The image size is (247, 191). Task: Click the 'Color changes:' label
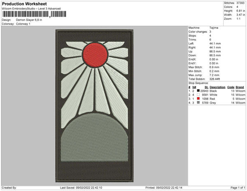(198, 32)
